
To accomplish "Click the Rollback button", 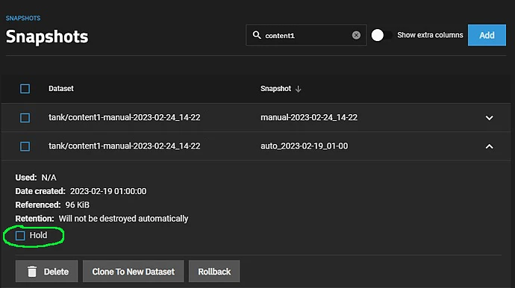I will pyautogui.click(x=214, y=272).
